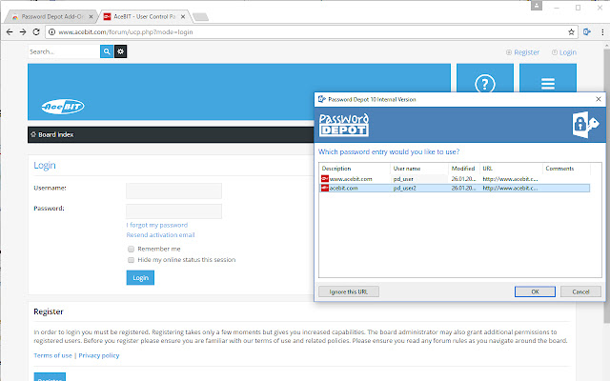The image size is (610, 381).
Task: Click the browser reload button
Action: pyautogui.click(x=36, y=30)
